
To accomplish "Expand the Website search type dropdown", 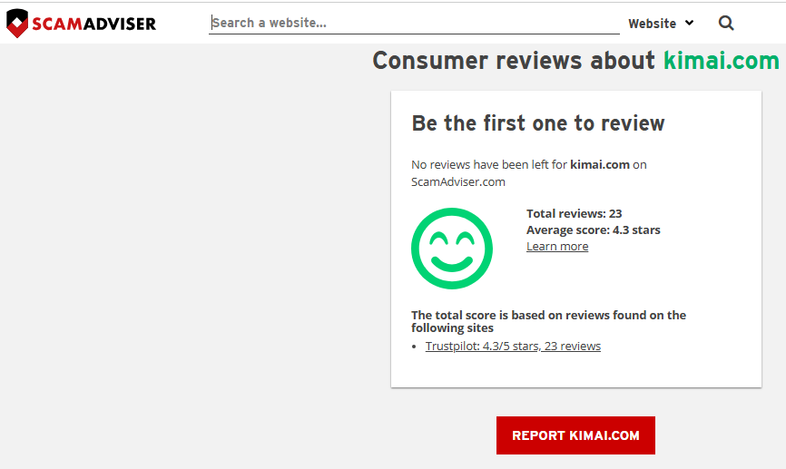I will [x=661, y=24].
